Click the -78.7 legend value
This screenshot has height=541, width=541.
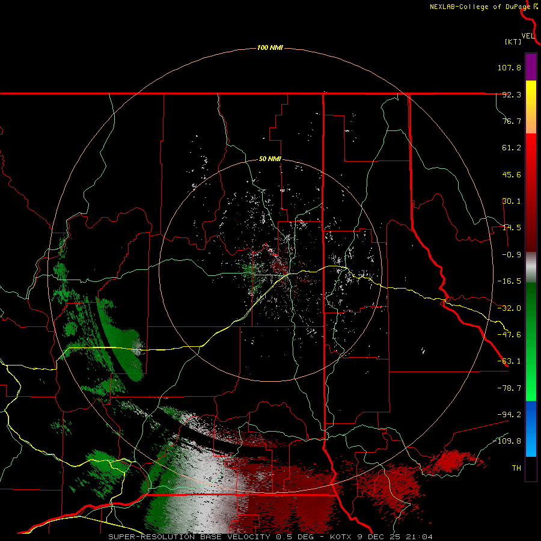click(509, 388)
